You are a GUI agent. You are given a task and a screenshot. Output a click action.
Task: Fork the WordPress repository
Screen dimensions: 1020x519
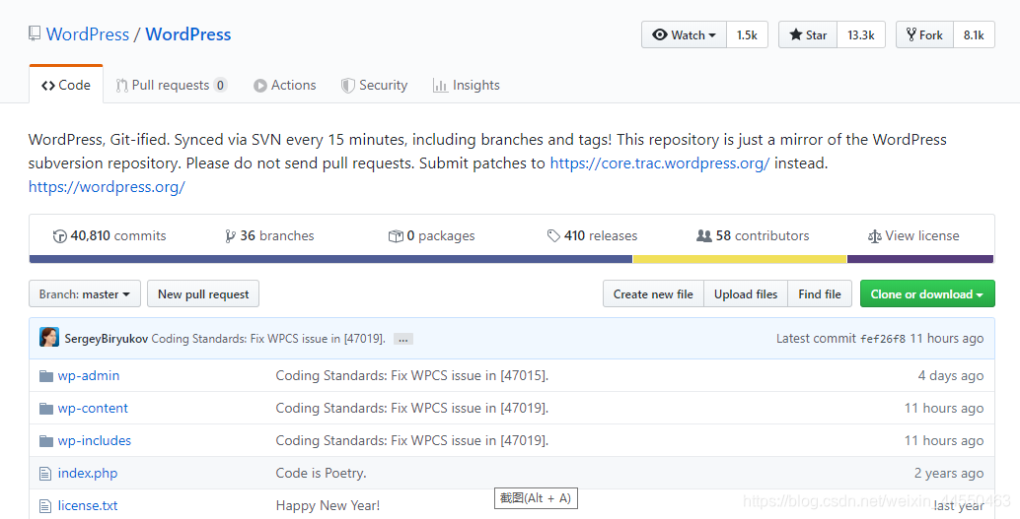[x=924, y=35]
